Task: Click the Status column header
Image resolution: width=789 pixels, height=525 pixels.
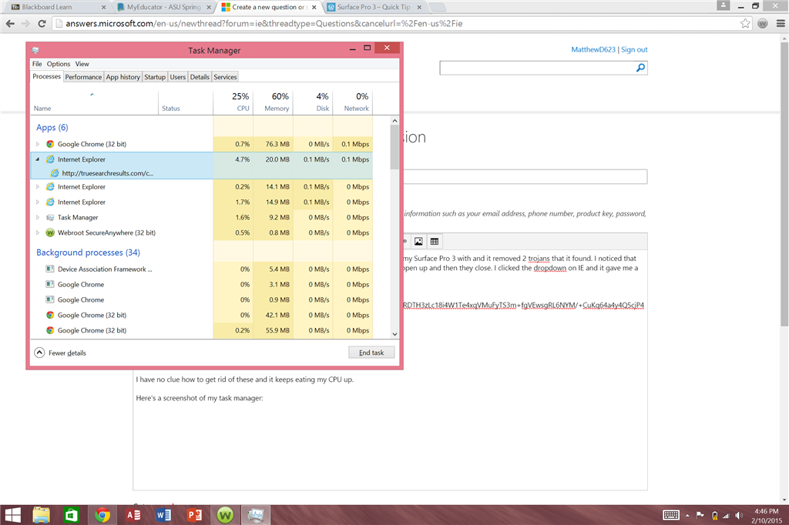Action: (x=186, y=102)
